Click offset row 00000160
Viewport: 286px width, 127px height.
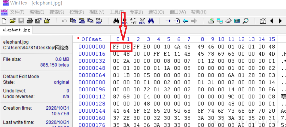92,118
